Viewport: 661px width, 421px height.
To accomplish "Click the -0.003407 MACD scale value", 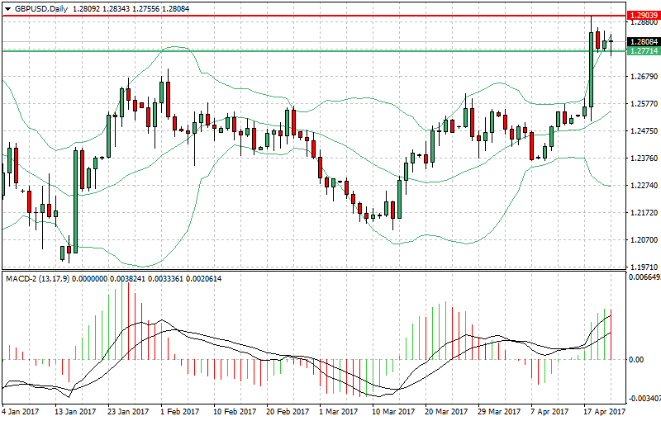I will 644,398.
